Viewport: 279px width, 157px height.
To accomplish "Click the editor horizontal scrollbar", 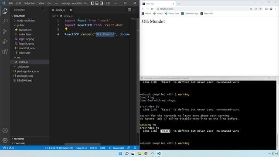I will tap(82, 144).
